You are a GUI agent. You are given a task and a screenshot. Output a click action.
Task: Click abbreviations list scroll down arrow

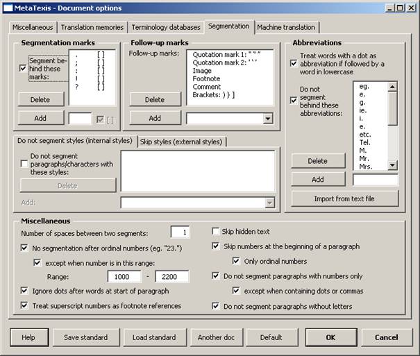392,165
